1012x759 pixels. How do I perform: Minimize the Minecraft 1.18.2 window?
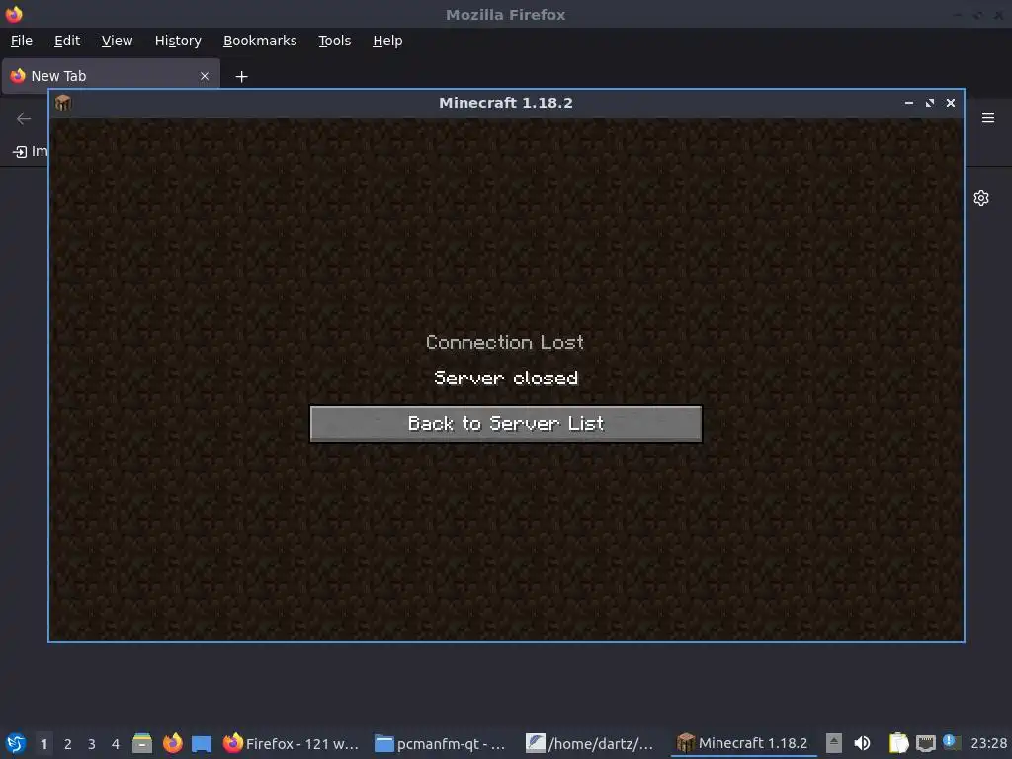click(x=909, y=103)
